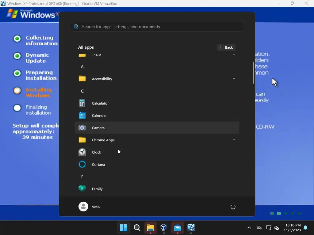Select the Calculator list entry text

[x=100, y=103]
